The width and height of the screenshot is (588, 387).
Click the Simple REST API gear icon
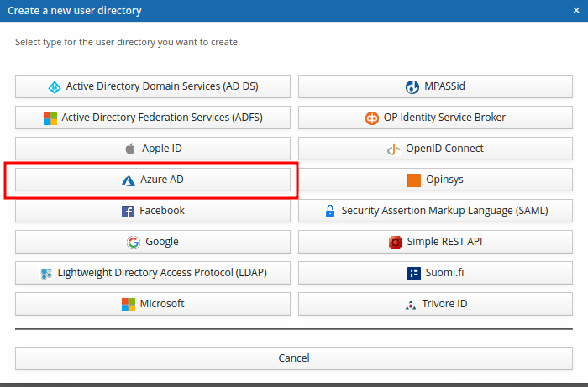point(396,243)
